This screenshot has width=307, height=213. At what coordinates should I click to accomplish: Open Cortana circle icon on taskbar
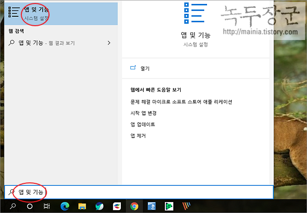click(x=30, y=206)
